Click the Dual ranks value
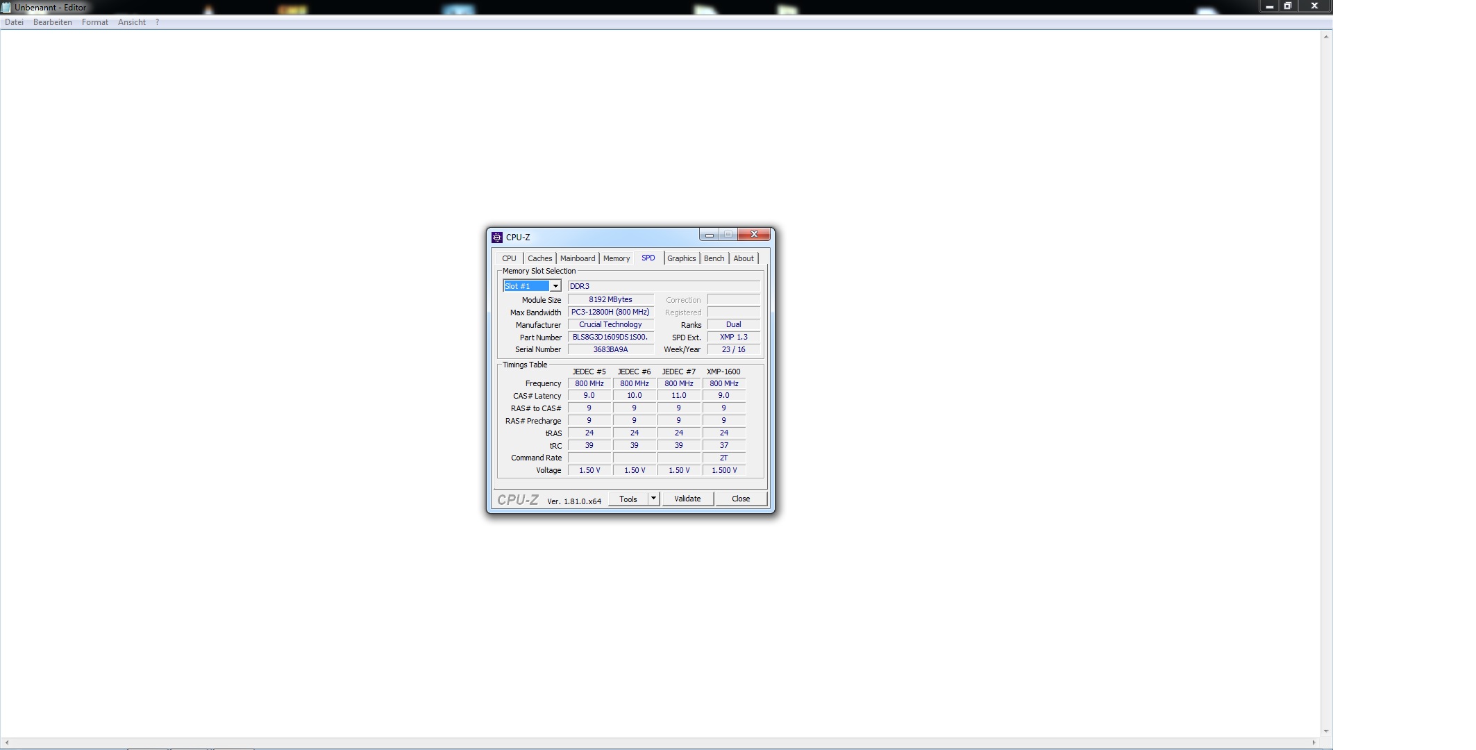This screenshot has height=750, width=1476. point(734,325)
